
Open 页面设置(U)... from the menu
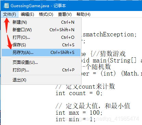(x=41, y=62)
